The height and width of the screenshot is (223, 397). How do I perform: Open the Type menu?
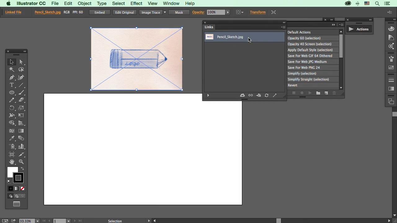pyautogui.click(x=102, y=3)
